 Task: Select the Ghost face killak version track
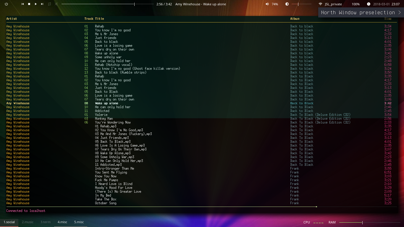click(138, 69)
